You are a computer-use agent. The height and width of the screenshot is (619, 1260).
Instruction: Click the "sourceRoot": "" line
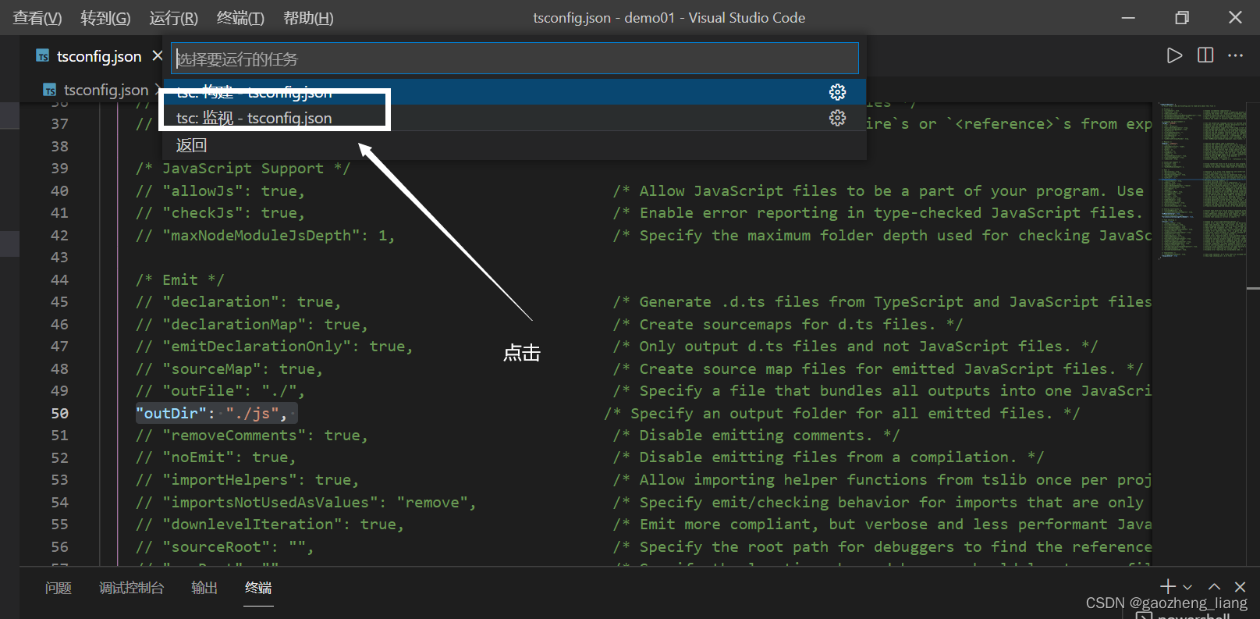pos(225,546)
